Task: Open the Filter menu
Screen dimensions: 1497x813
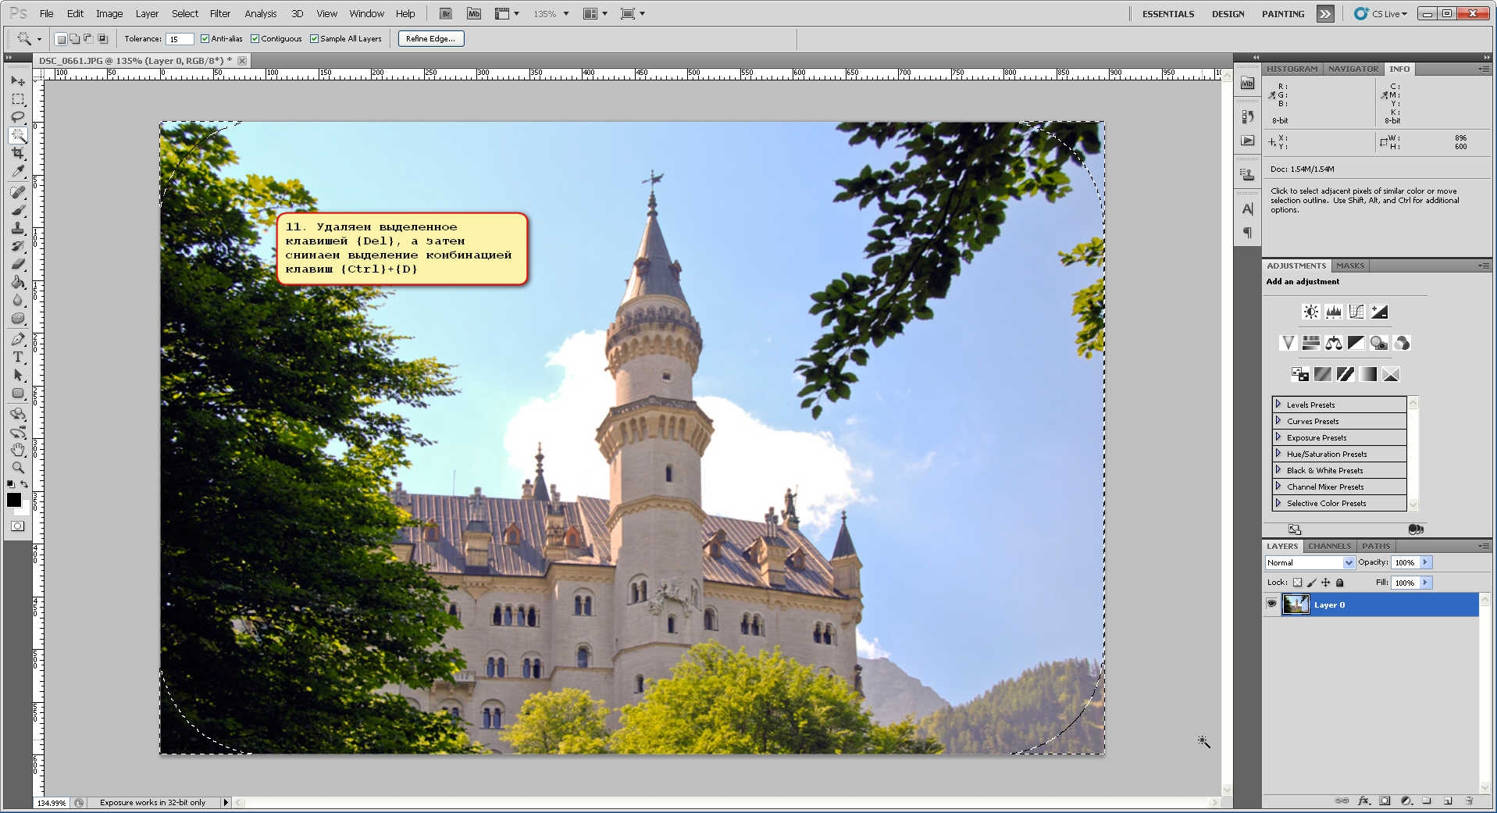Action: [x=219, y=13]
